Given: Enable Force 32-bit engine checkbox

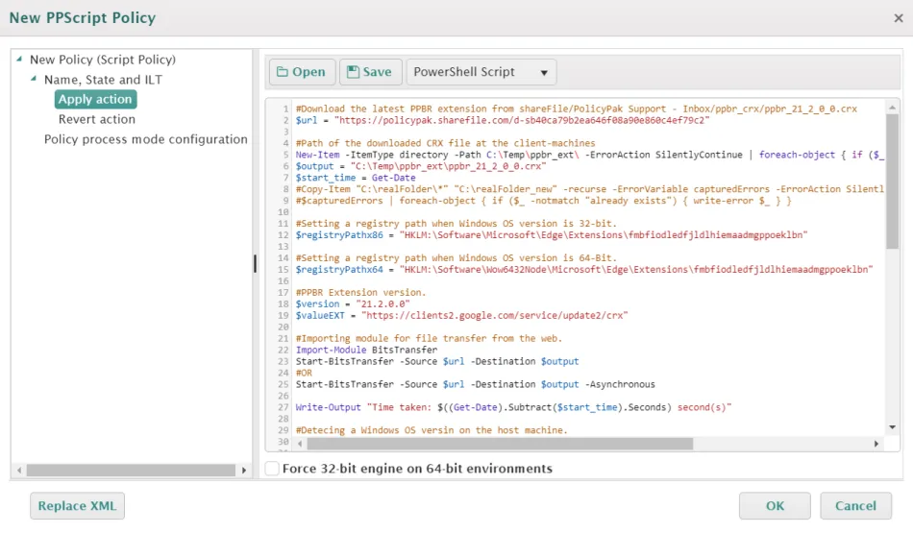Looking at the screenshot, I should [273, 469].
